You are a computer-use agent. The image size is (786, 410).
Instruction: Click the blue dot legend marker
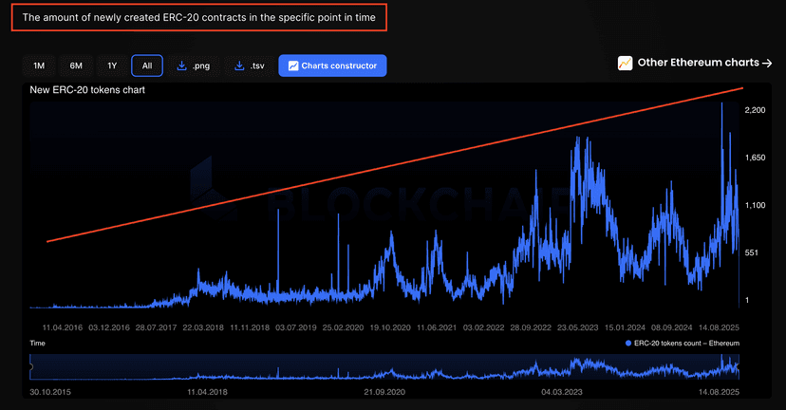coord(628,344)
